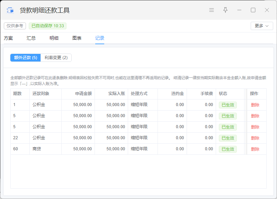The width and height of the screenshot is (277, 199).
Task: Click the loan tool app icon
Action: pyautogui.click(x=10, y=10)
